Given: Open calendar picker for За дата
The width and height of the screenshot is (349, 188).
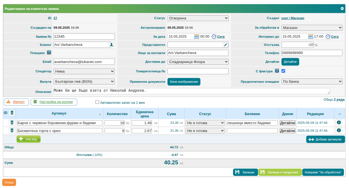Looking at the screenshot, I should pyautogui.click(x=196, y=36).
